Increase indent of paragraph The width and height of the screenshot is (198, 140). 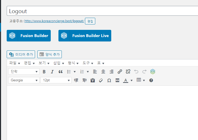84,80
